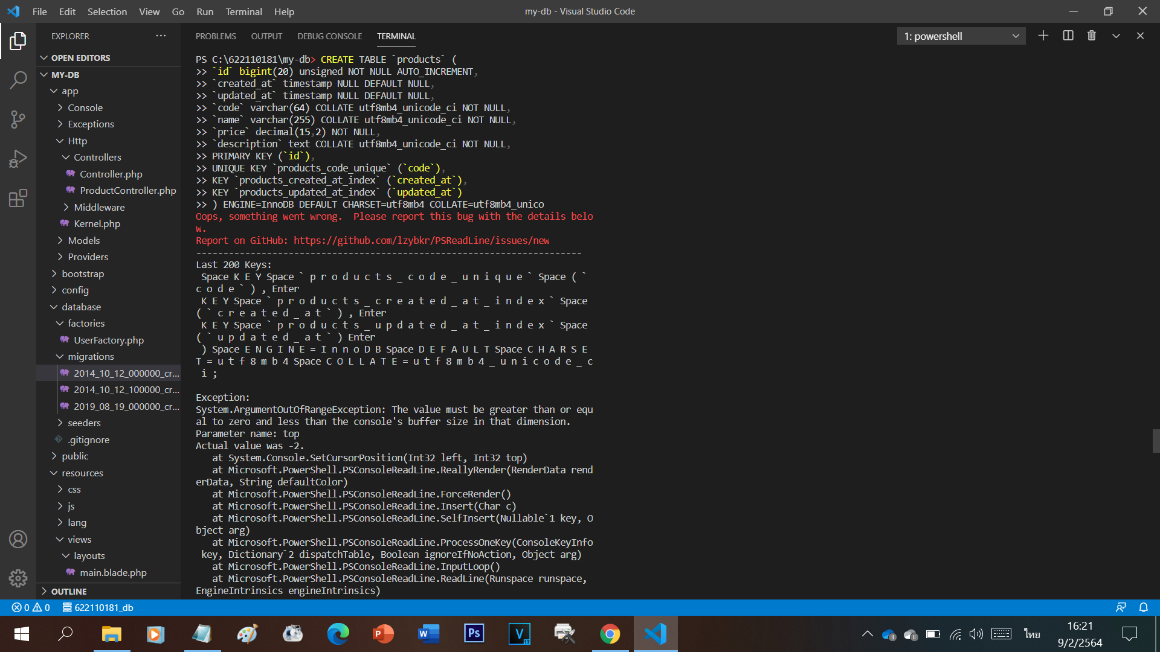Open the Extensions view
Viewport: 1160px width, 652px height.
(x=18, y=198)
